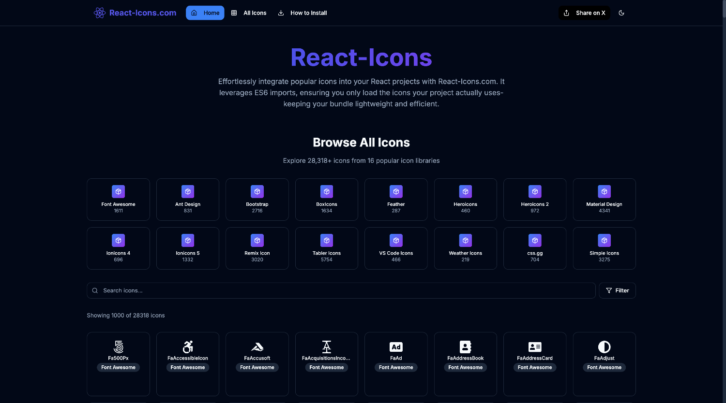The image size is (726, 403).
Task: Open How to Install page
Action: pyautogui.click(x=302, y=13)
